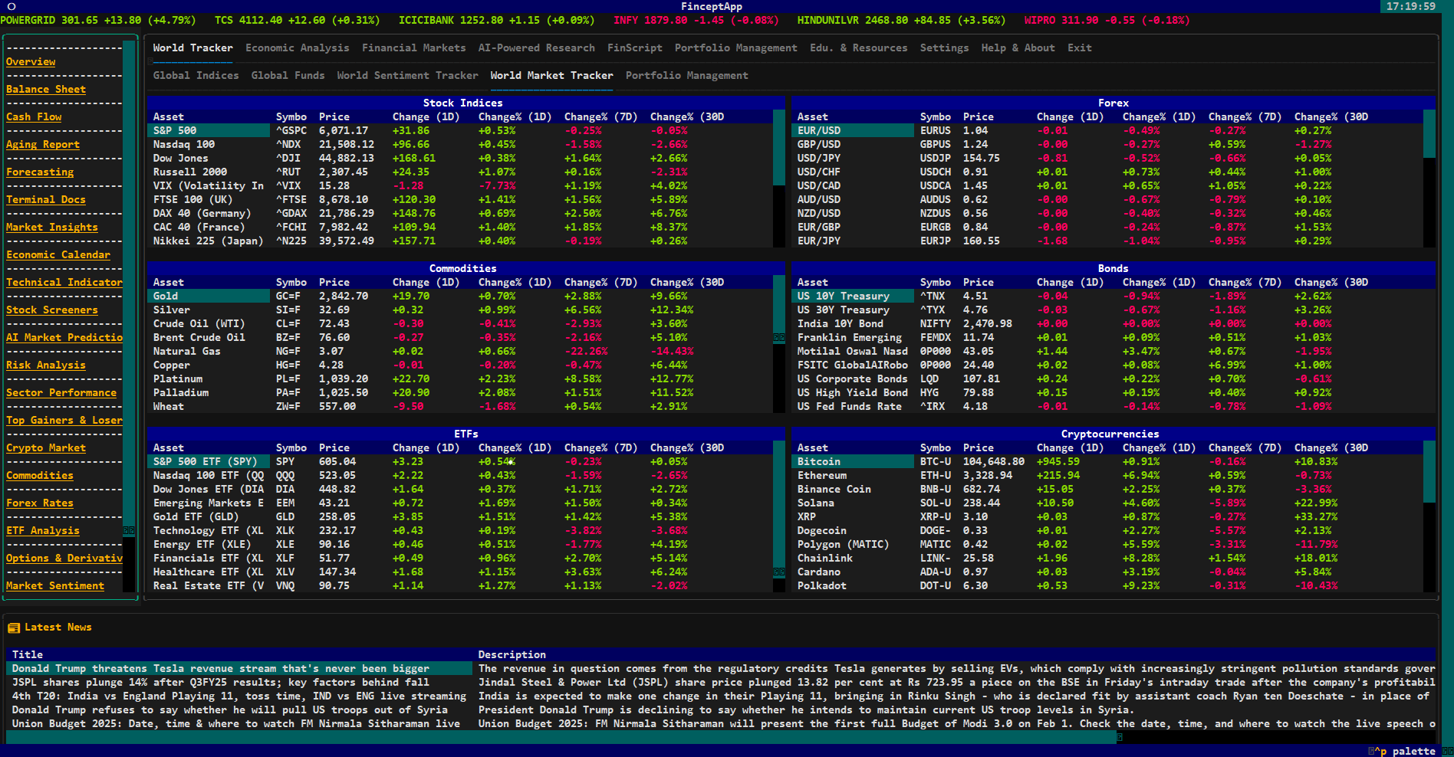Click Forex Change% (7D) column header

(1245, 116)
